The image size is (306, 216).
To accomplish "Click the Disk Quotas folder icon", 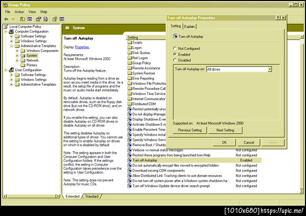I will tap(130, 53).
